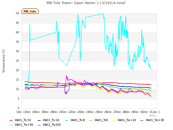173x130 pixels.
Task: Click the 50 y-axis tick label
Action: click(x=17, y=14)
